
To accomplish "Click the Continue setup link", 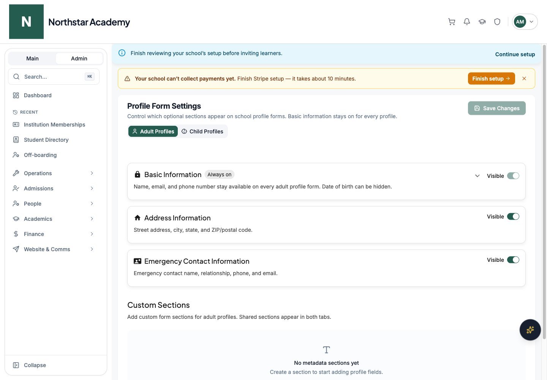I will point(515,54).
